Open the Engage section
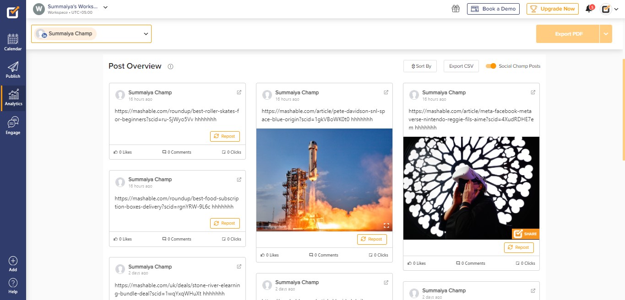Image resolution: width=625 pixels, height=300 pixels. (x=13, y=125)
